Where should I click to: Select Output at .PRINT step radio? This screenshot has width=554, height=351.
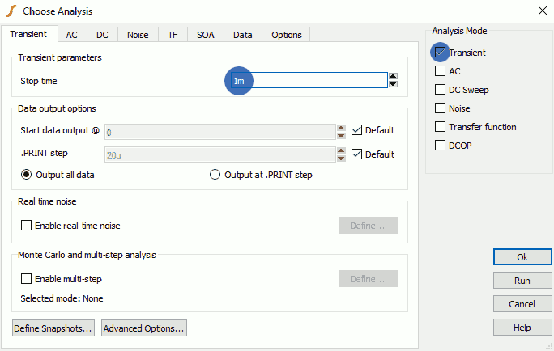click(215, 175)
